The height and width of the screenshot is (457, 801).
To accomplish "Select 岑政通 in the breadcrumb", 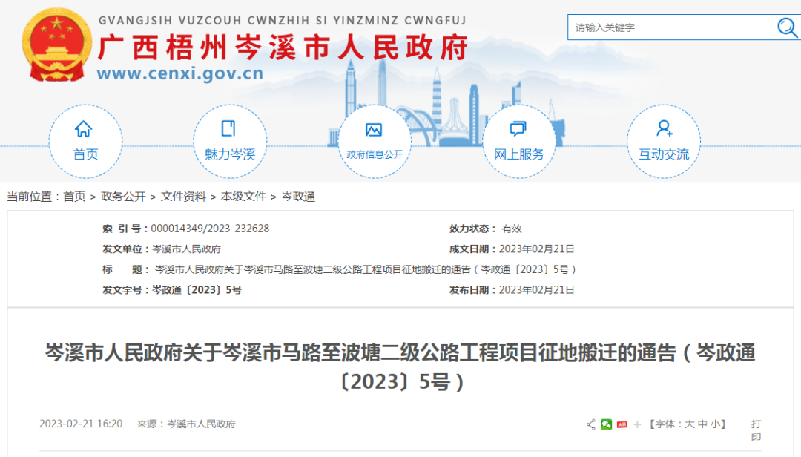I will point(298,197).
